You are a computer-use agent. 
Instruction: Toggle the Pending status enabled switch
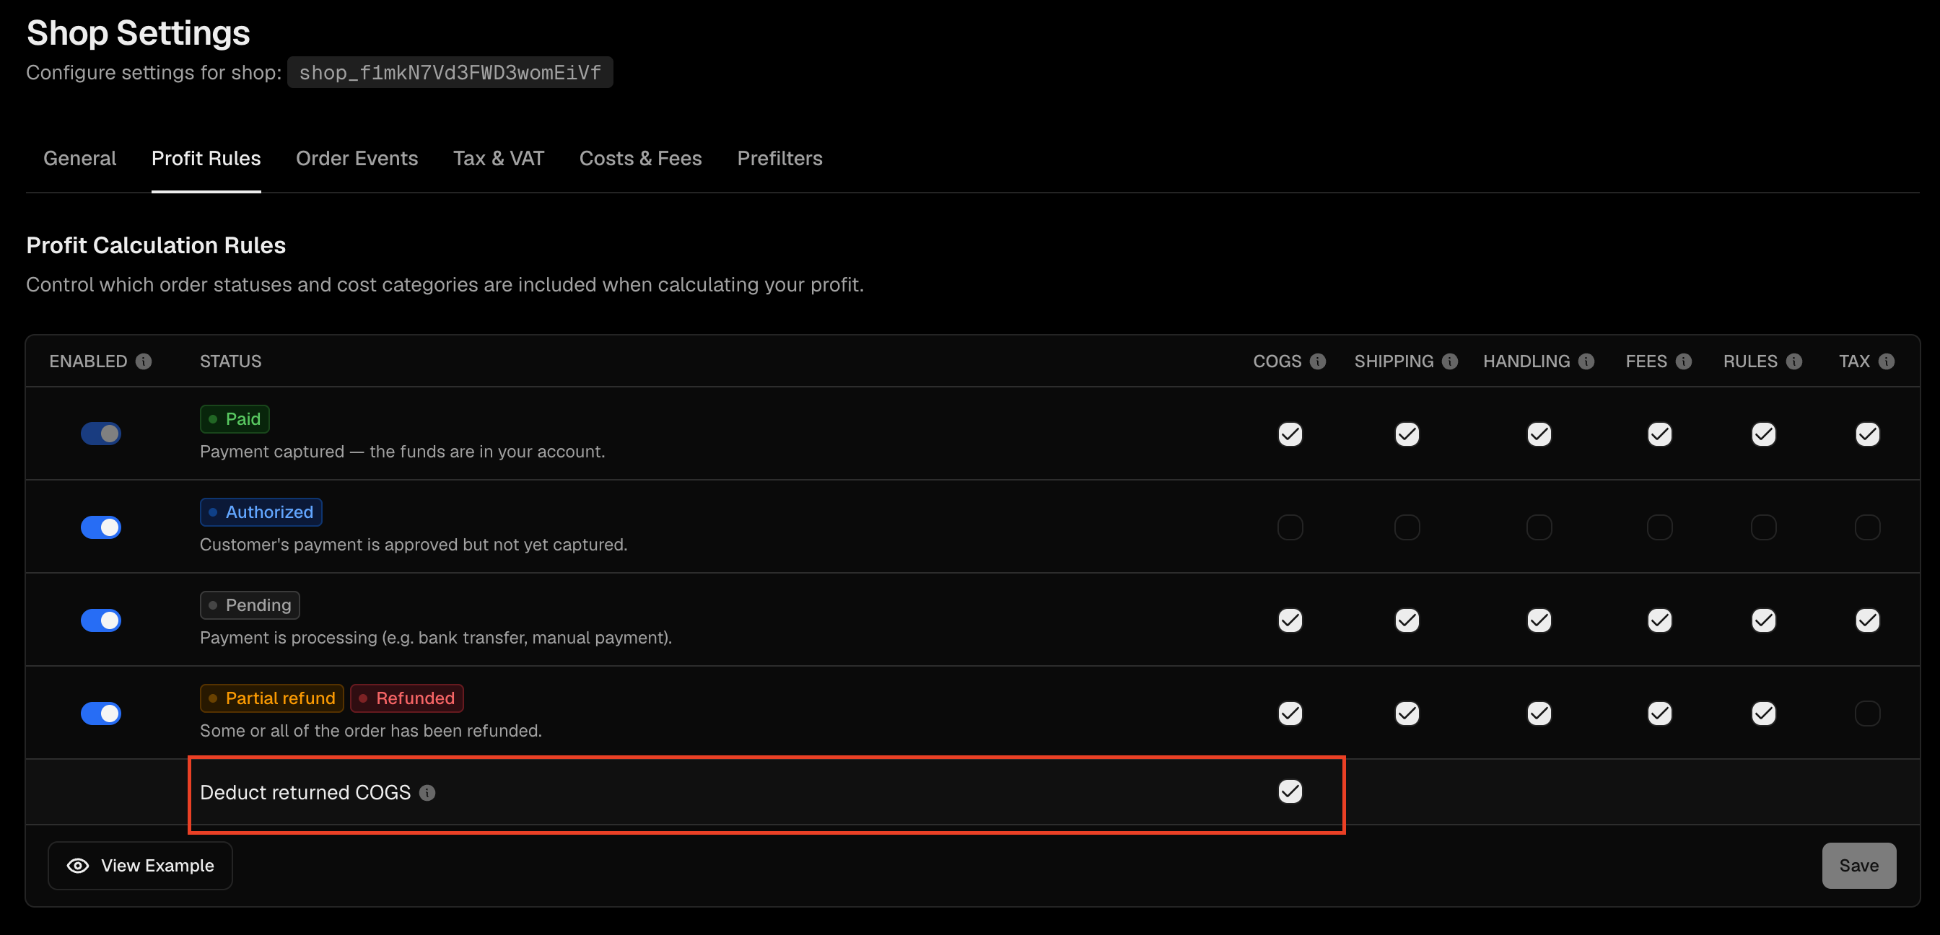[x=101, y=620]
